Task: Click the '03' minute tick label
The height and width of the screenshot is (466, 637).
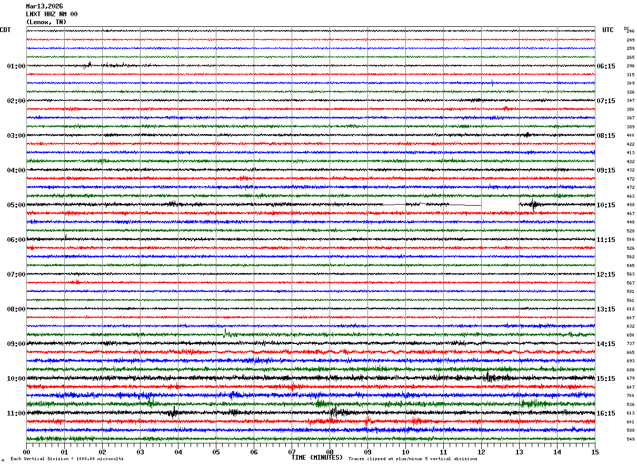Action: click(140, 452)
